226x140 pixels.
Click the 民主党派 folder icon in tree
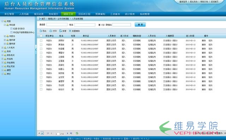click(x=5, y=66)
